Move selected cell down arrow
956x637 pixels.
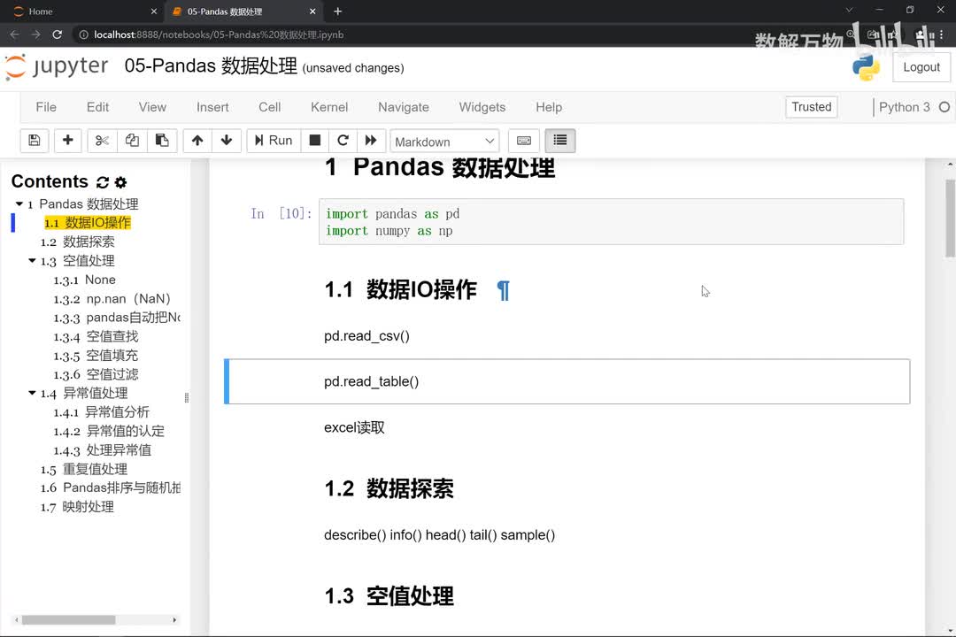tap(227, 141)
